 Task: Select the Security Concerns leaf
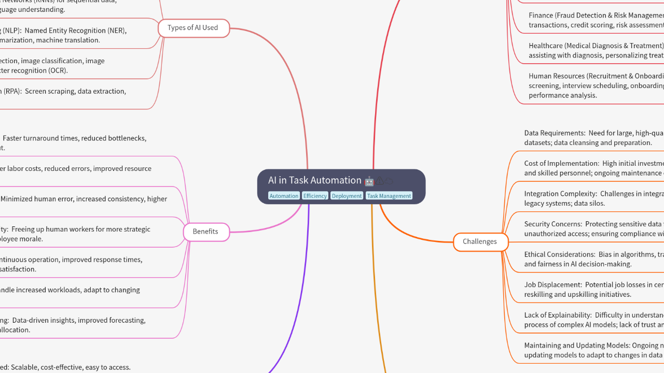pos(594,229)
